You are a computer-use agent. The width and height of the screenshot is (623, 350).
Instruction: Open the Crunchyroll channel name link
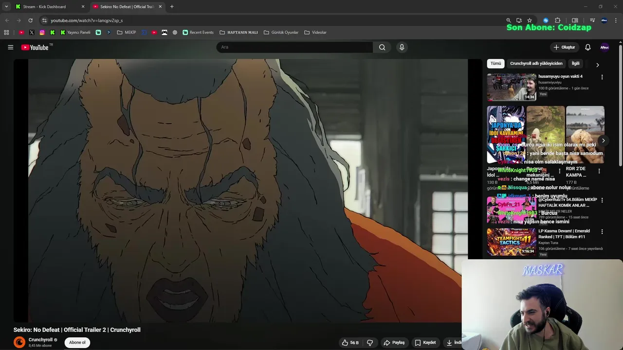pos(40,340)
